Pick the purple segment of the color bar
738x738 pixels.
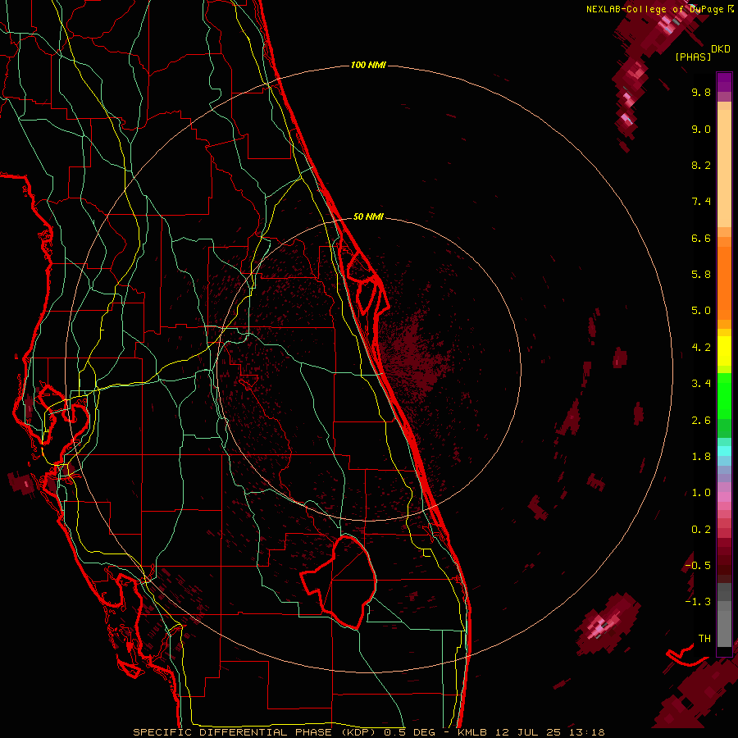[x=724, y=82]
